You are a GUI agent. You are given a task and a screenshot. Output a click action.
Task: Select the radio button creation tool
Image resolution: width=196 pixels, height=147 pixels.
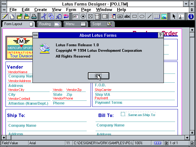[x=83, y=17]
